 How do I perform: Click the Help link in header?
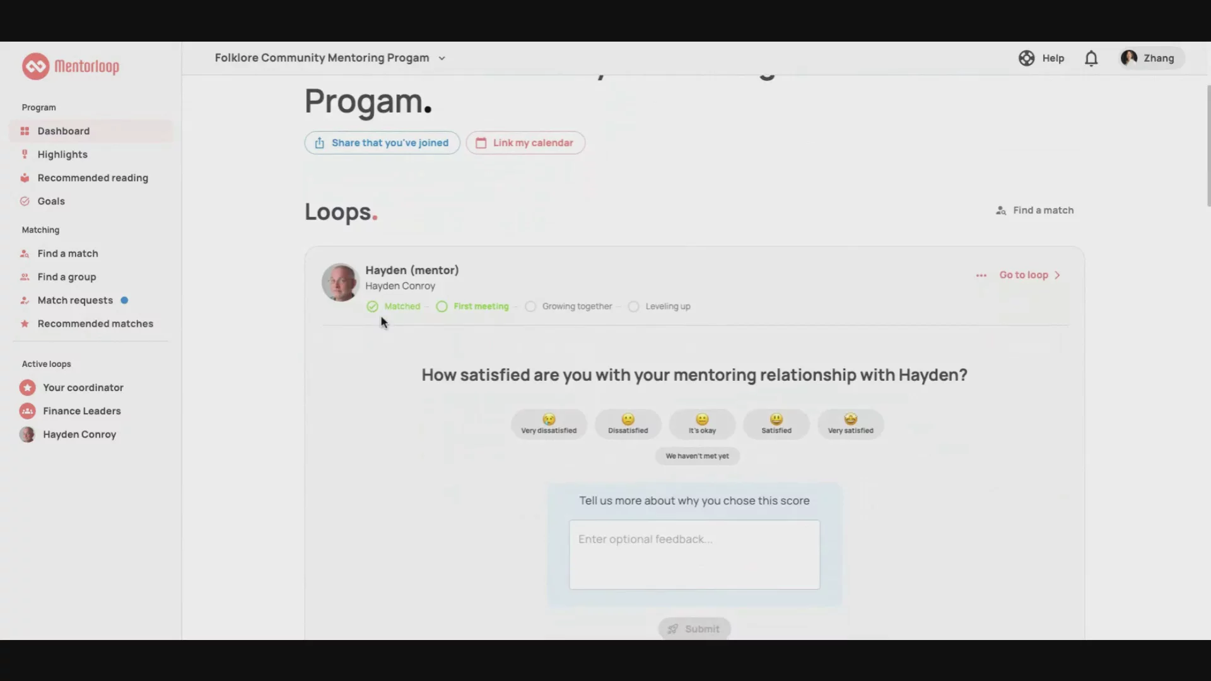pos(1041,58)
